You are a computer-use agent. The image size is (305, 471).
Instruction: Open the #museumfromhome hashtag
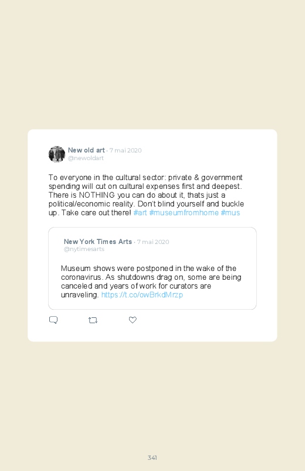[184, 213]
